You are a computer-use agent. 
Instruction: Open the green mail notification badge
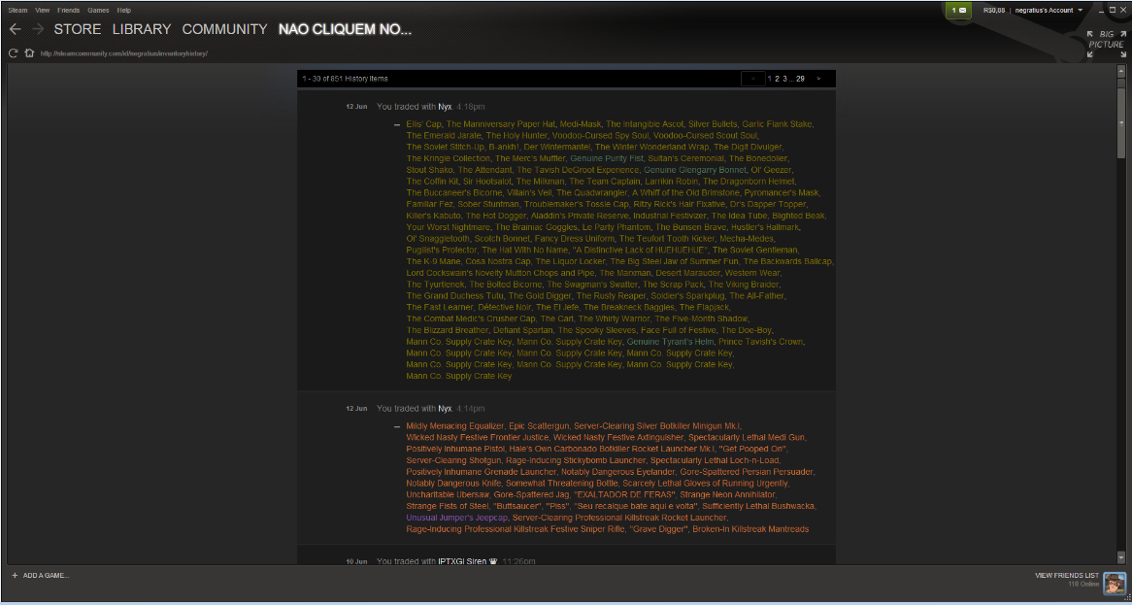click(959, 10)
